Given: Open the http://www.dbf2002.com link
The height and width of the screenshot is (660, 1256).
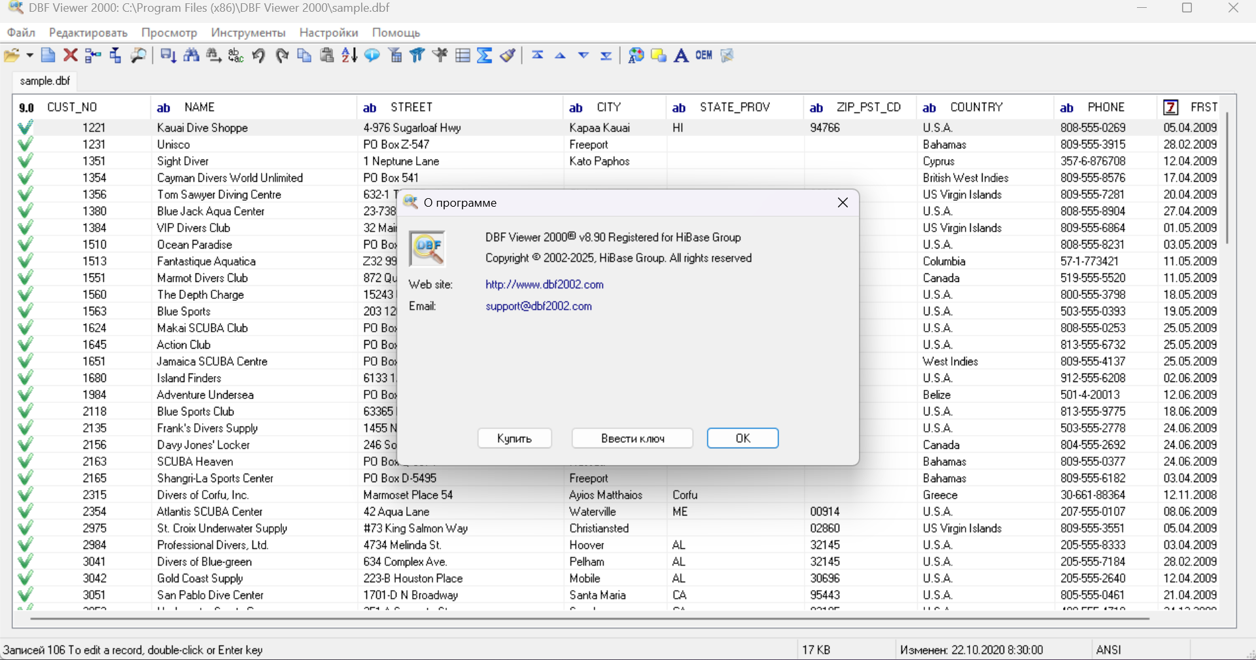Looking at the screenshot, I should [544, 285].
